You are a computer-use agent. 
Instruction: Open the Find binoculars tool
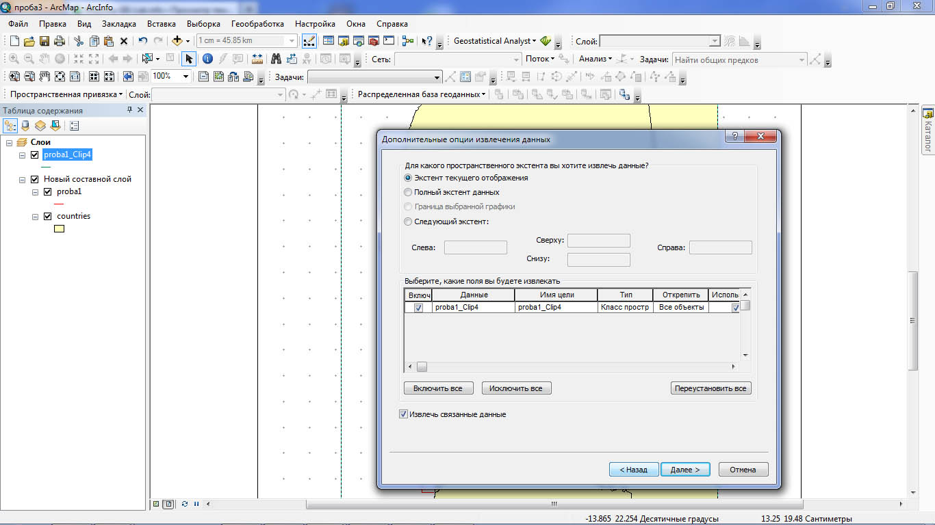[277, 59]
